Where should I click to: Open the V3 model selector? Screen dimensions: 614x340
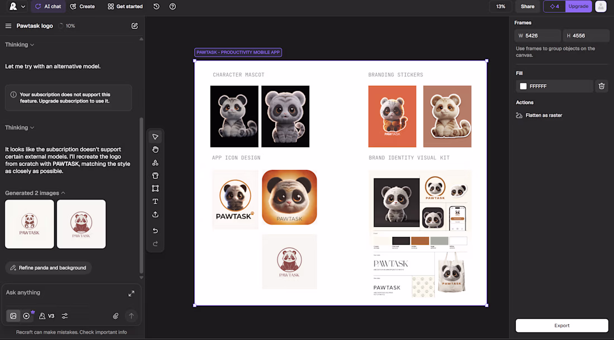pyautogui.click(x=46, y=316)
